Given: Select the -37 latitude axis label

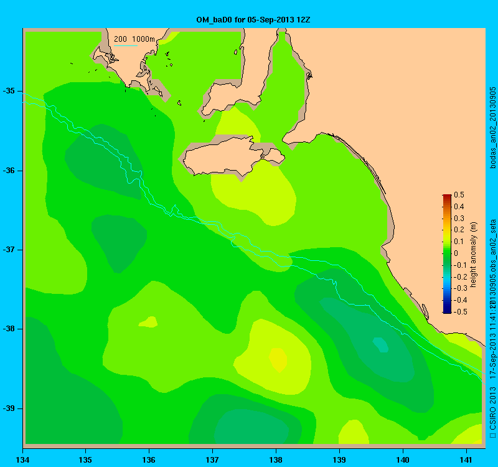Looking at the screenshot, I should tap(9, 250).
